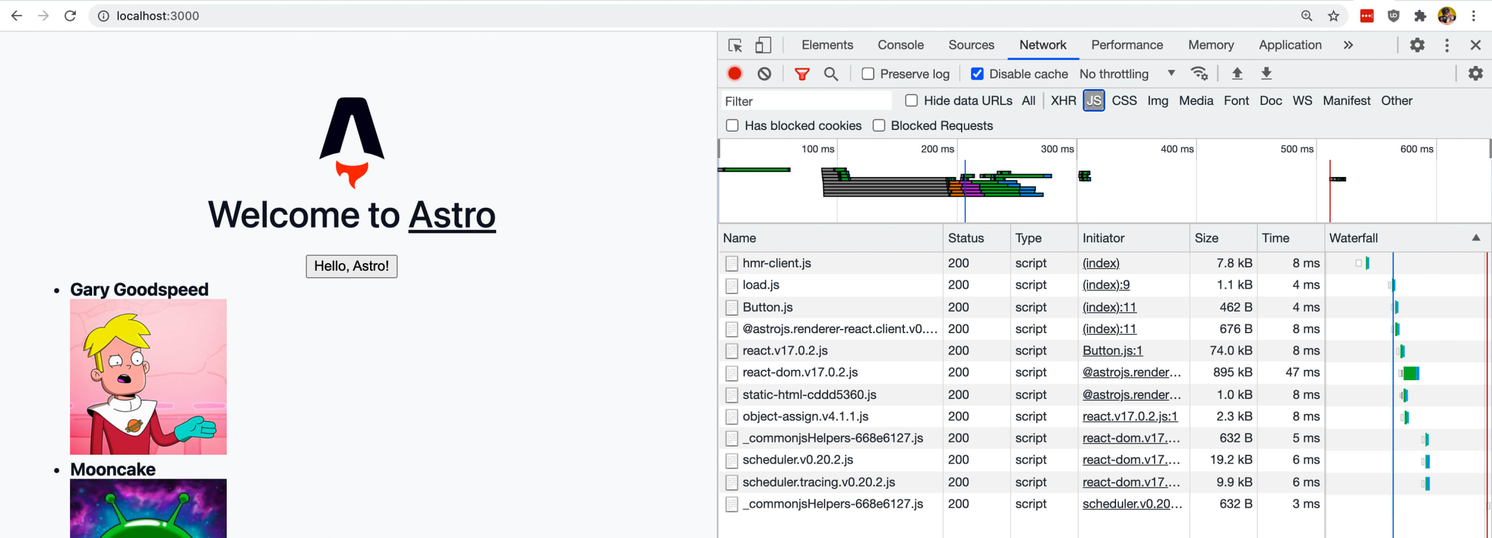Toggle device toolbar icon
The width and height of the screenshot is (1492, 538).
click(763, 45)
